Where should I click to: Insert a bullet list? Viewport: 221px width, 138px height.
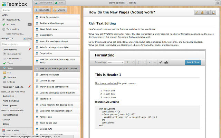point(144,62)
